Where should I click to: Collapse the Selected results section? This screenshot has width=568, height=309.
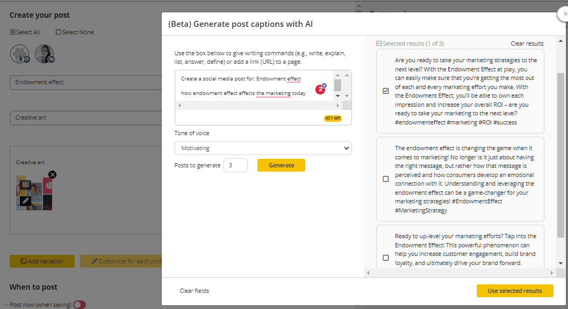point(380,43)
